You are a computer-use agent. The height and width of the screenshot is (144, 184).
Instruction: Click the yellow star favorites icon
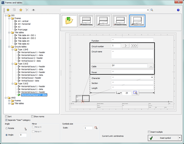(21, 10)
